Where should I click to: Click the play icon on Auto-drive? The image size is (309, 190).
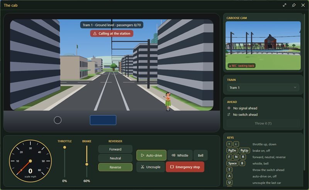coord(143,155)
